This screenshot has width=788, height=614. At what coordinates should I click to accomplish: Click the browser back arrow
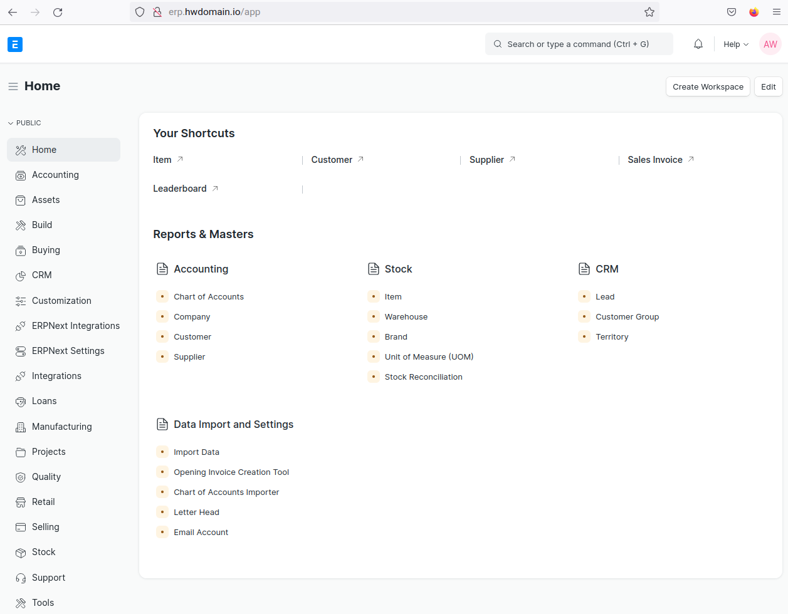coord(13,12)
